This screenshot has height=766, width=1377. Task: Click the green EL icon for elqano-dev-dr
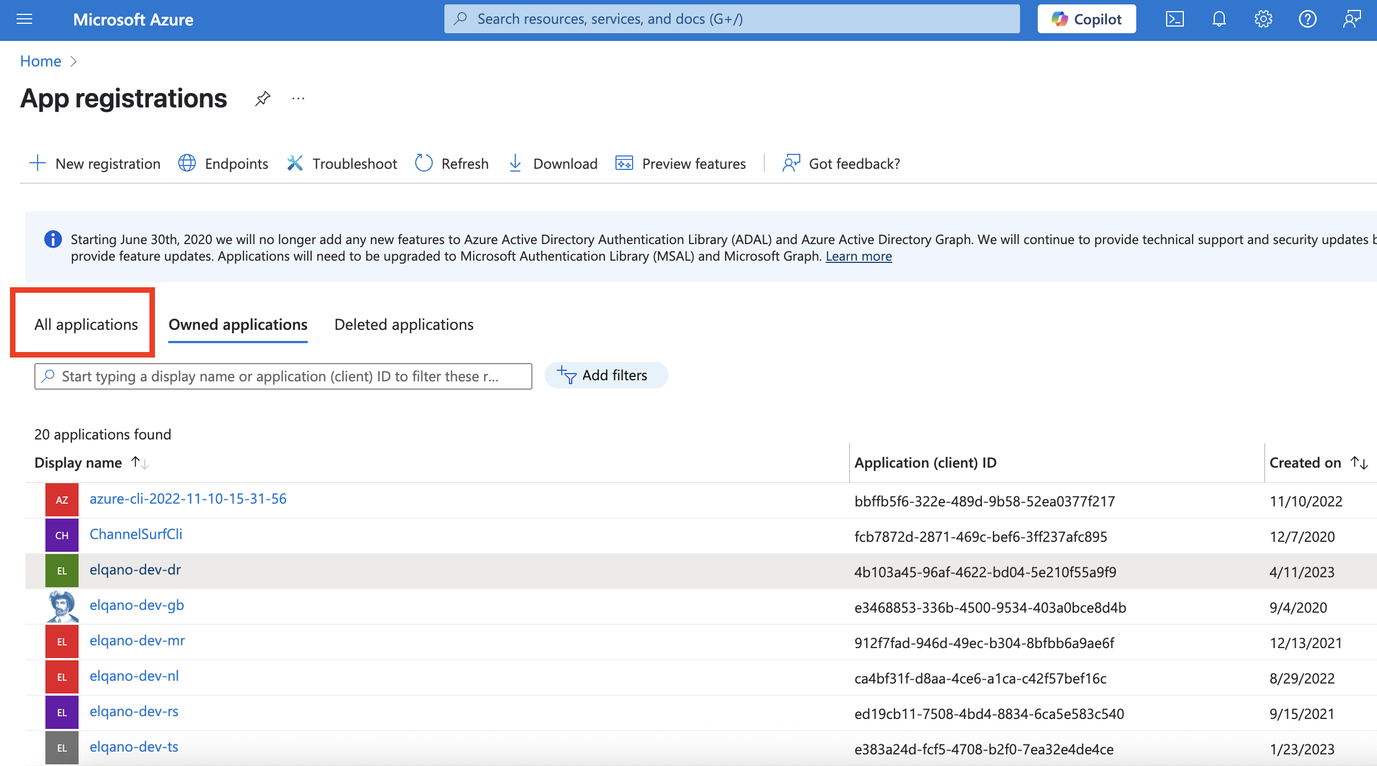tap(62, 571)
